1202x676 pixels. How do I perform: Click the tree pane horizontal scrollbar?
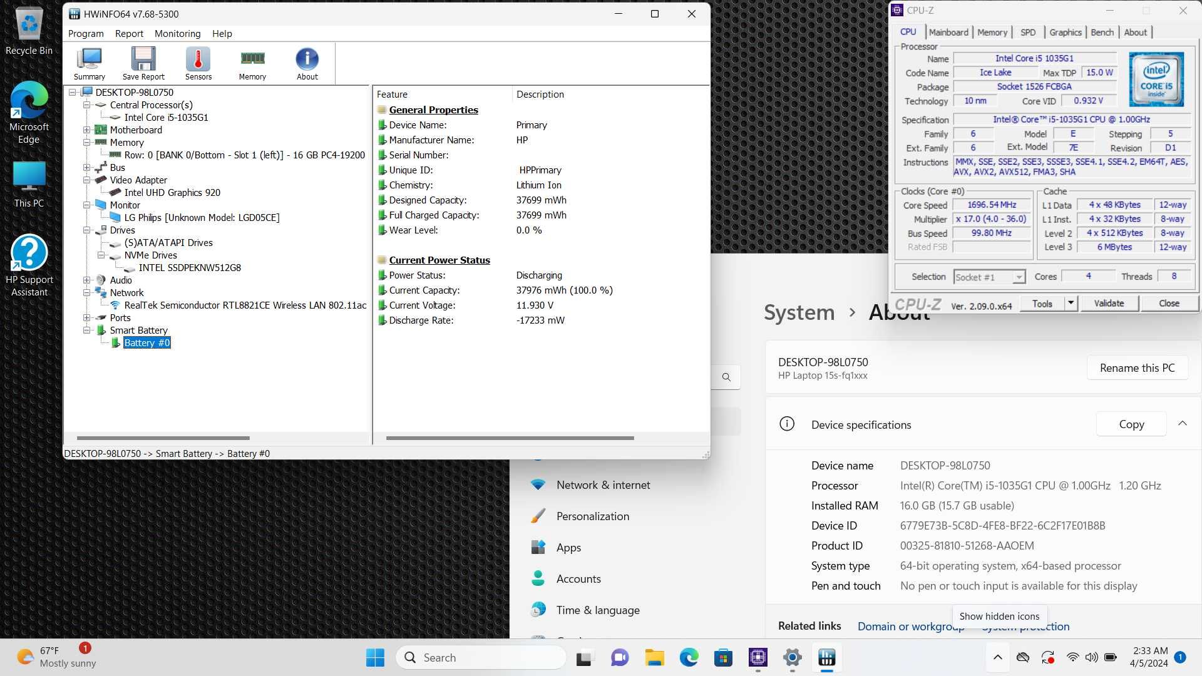pyautogui.click(x=163, y=438)
